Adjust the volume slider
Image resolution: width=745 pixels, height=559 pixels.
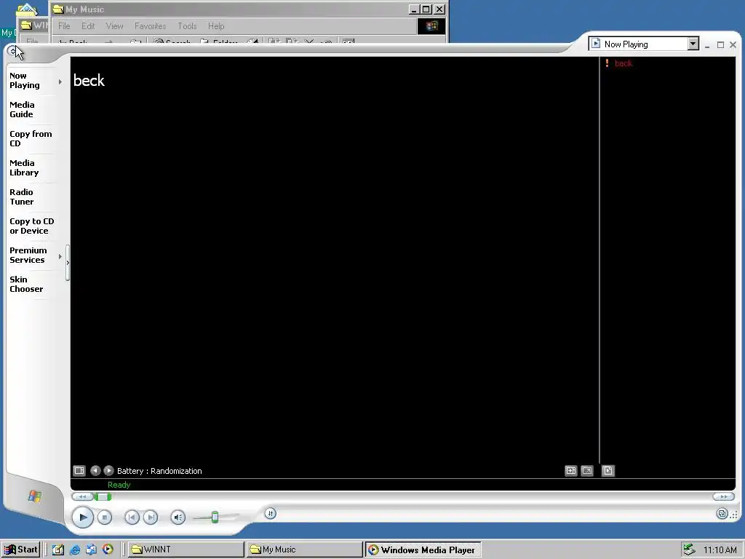[215, 518]
